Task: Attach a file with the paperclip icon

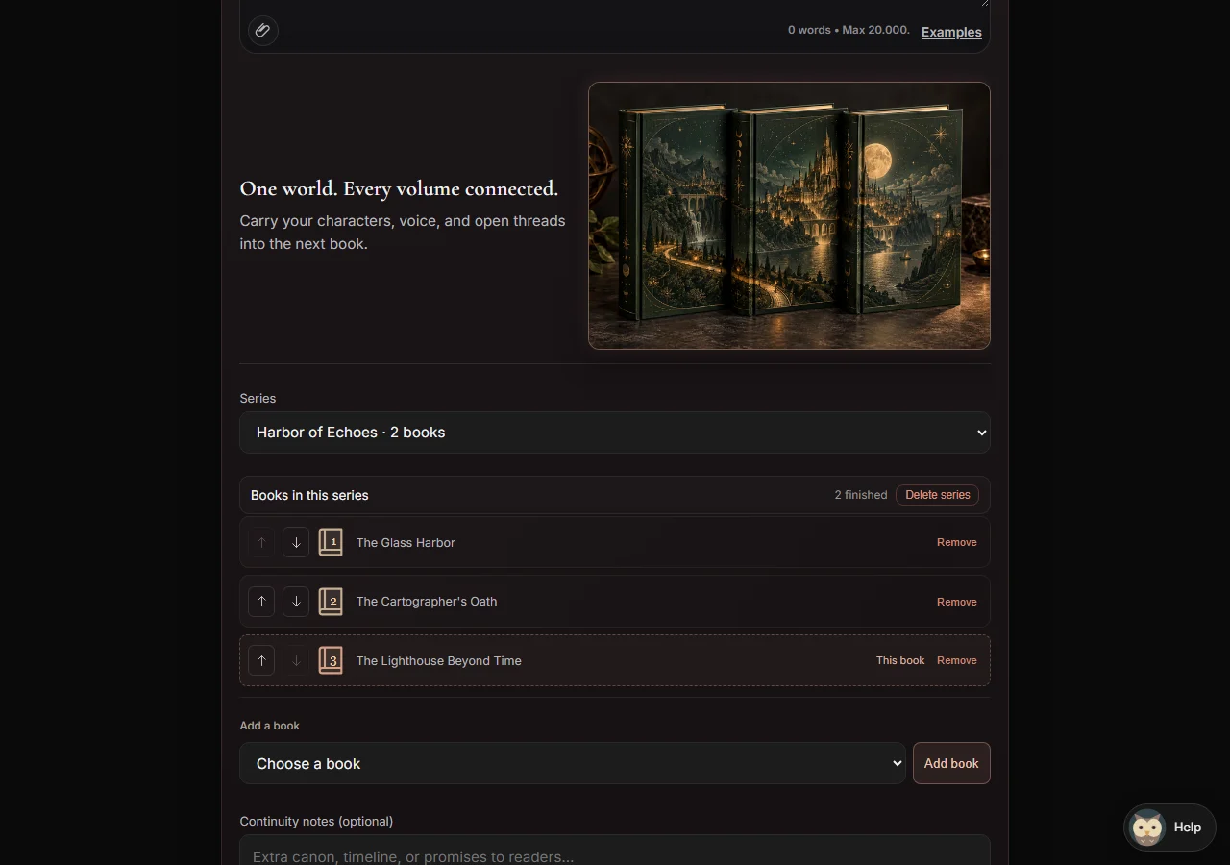Action: (x=262, y=31)
